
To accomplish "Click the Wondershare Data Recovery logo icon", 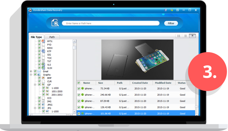I will point(30,10).
